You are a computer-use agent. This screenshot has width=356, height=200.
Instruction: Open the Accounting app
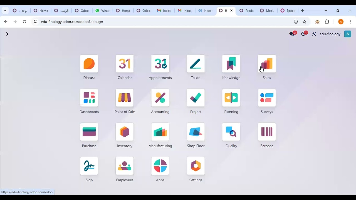(x=160, y=98)
